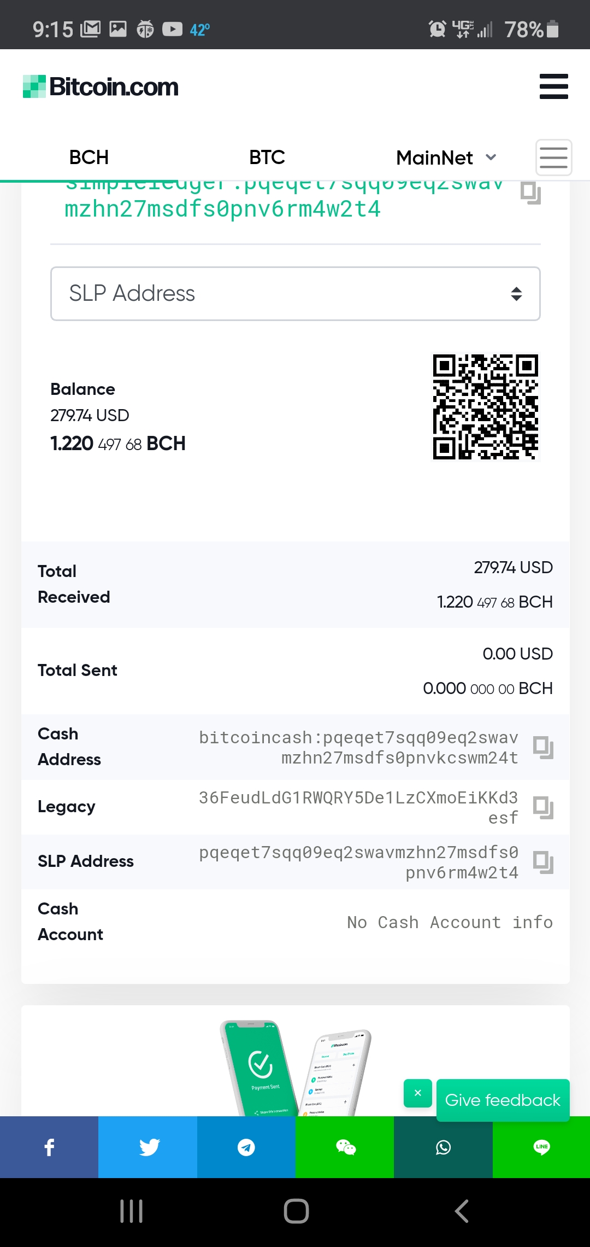This screenshot has width=590, height=1247.
Task: Copy the Legacy address
Action: coord(543,807)
